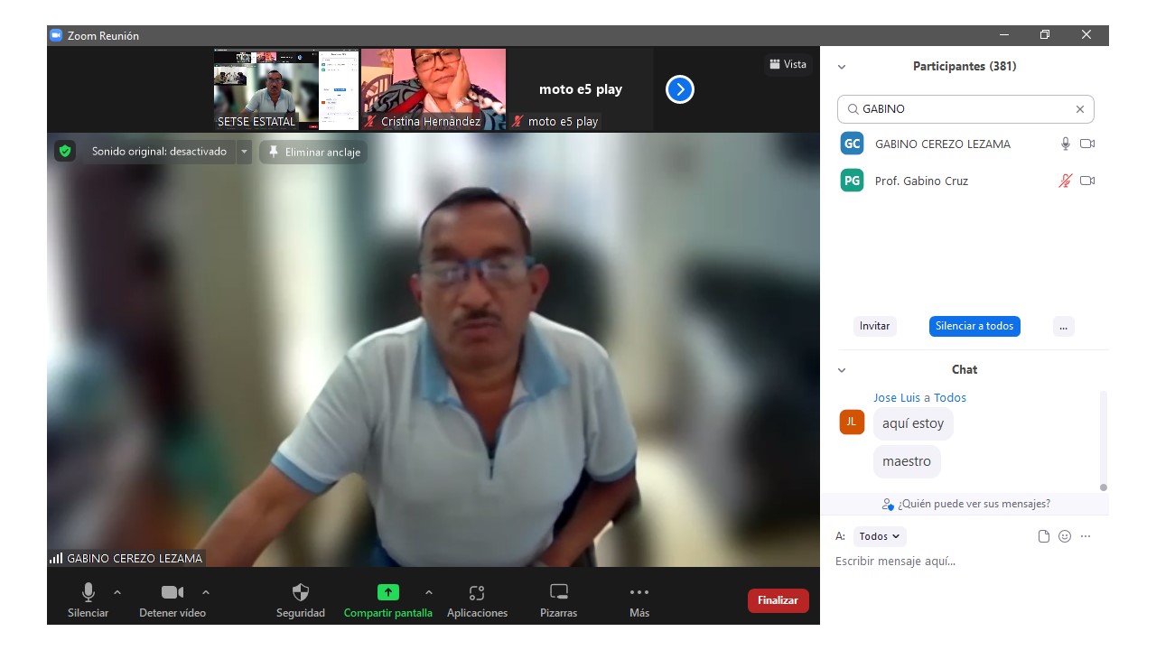
Task: Collapse the Chat panel chevron
Action: coord(842,370)
